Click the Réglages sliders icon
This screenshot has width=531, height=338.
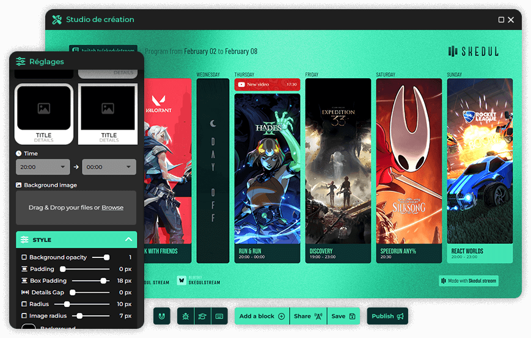click(x=21, y=62)
